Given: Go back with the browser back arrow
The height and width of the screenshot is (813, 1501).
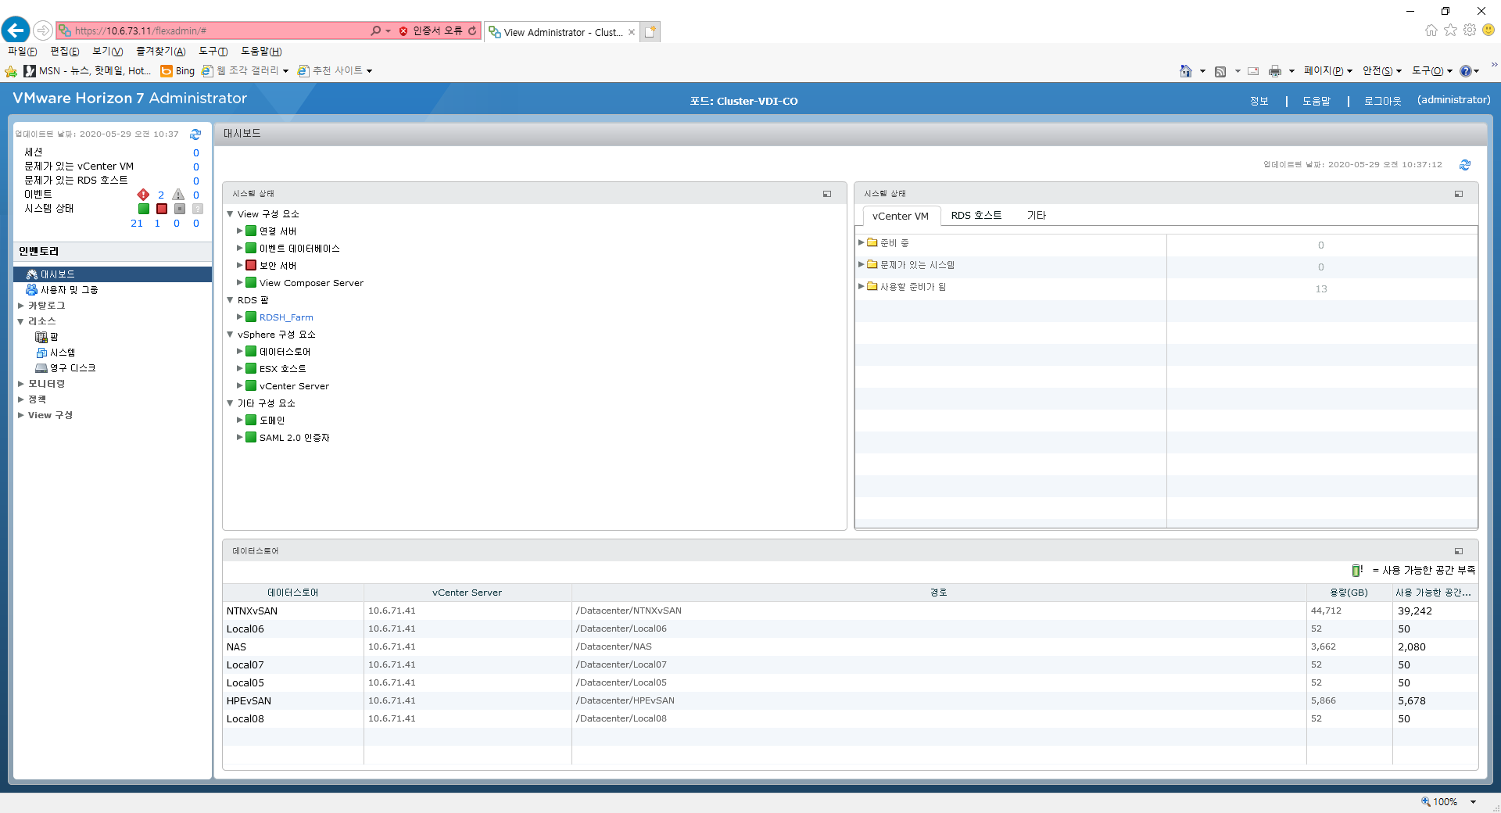Looking at the screenshot, I should (16, 30).
